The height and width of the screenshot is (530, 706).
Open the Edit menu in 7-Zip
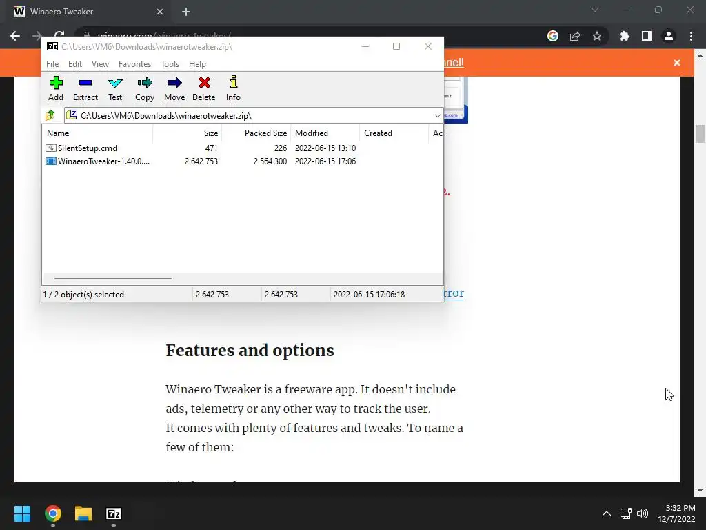pyautogui.click(x=74, y=64)
